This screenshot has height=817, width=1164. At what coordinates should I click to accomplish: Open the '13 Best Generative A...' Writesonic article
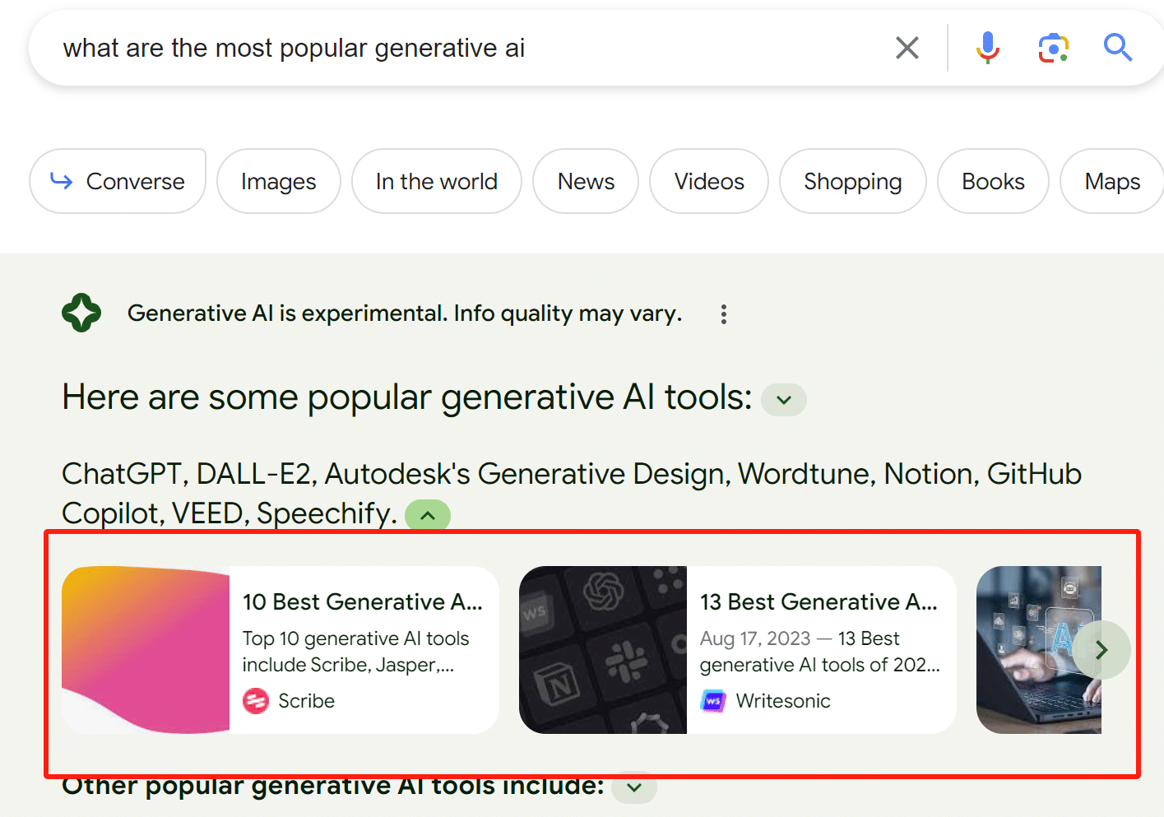click(x=819, y=602)
